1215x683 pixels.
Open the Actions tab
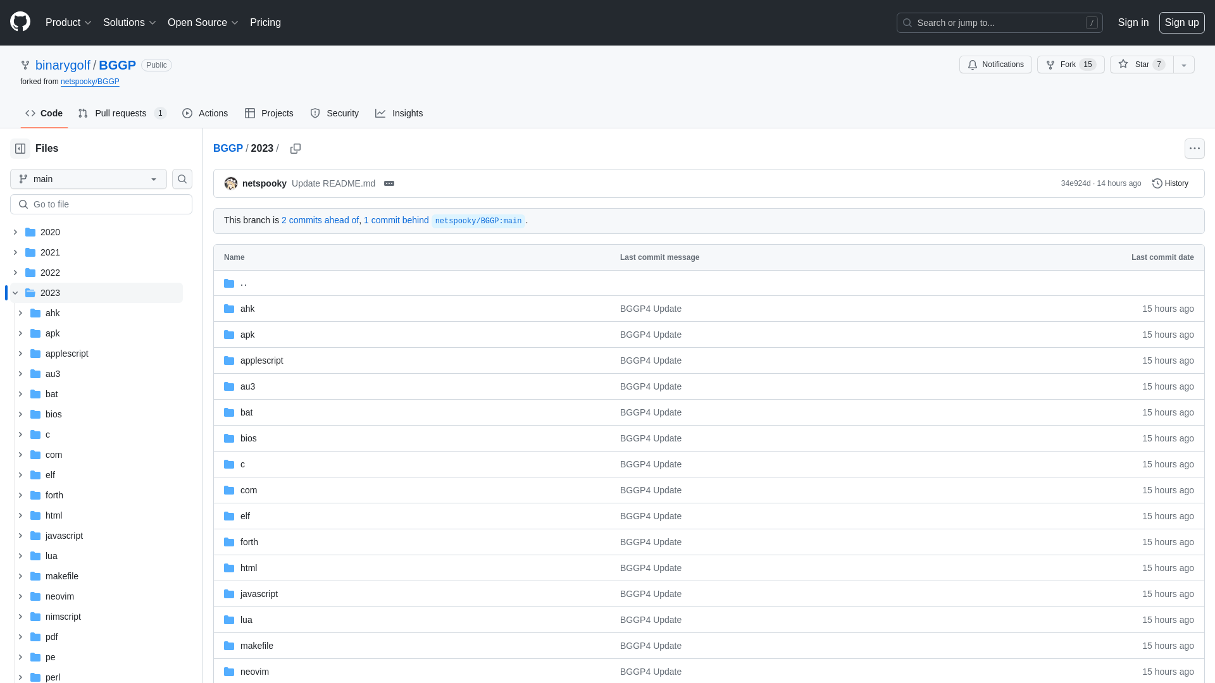coord(205,113)
